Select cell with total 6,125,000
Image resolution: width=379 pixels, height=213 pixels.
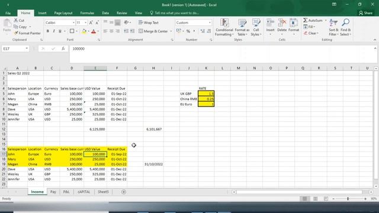coord(95,129)
